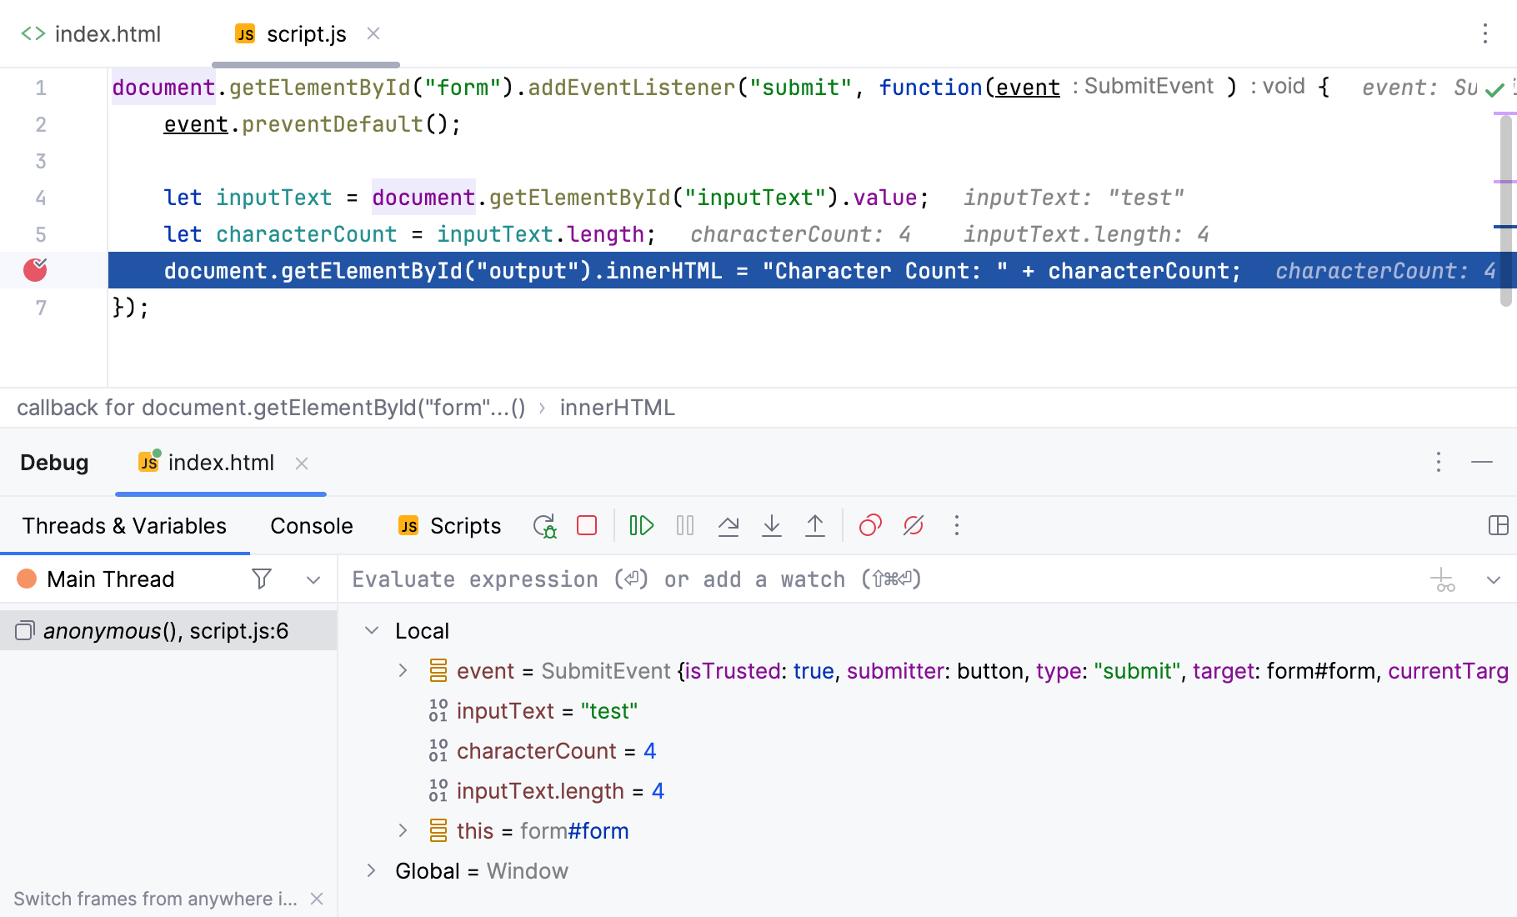Resume program execution
This screenshot has width=1517, height=917.
pyautogui.click(x=641, y=525)
